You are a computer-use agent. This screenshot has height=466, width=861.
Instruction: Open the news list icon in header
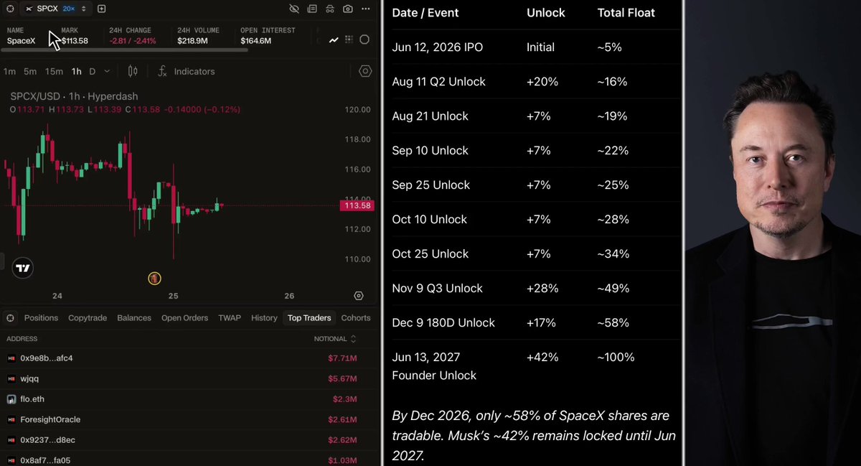(312, 9)
